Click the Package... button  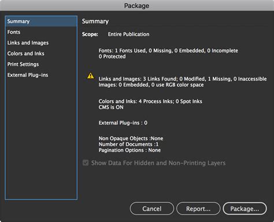coord(245,209)
